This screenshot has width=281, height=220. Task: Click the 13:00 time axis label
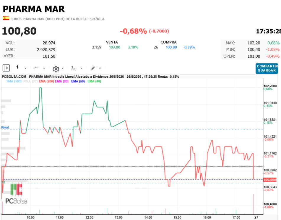[119, 218]
